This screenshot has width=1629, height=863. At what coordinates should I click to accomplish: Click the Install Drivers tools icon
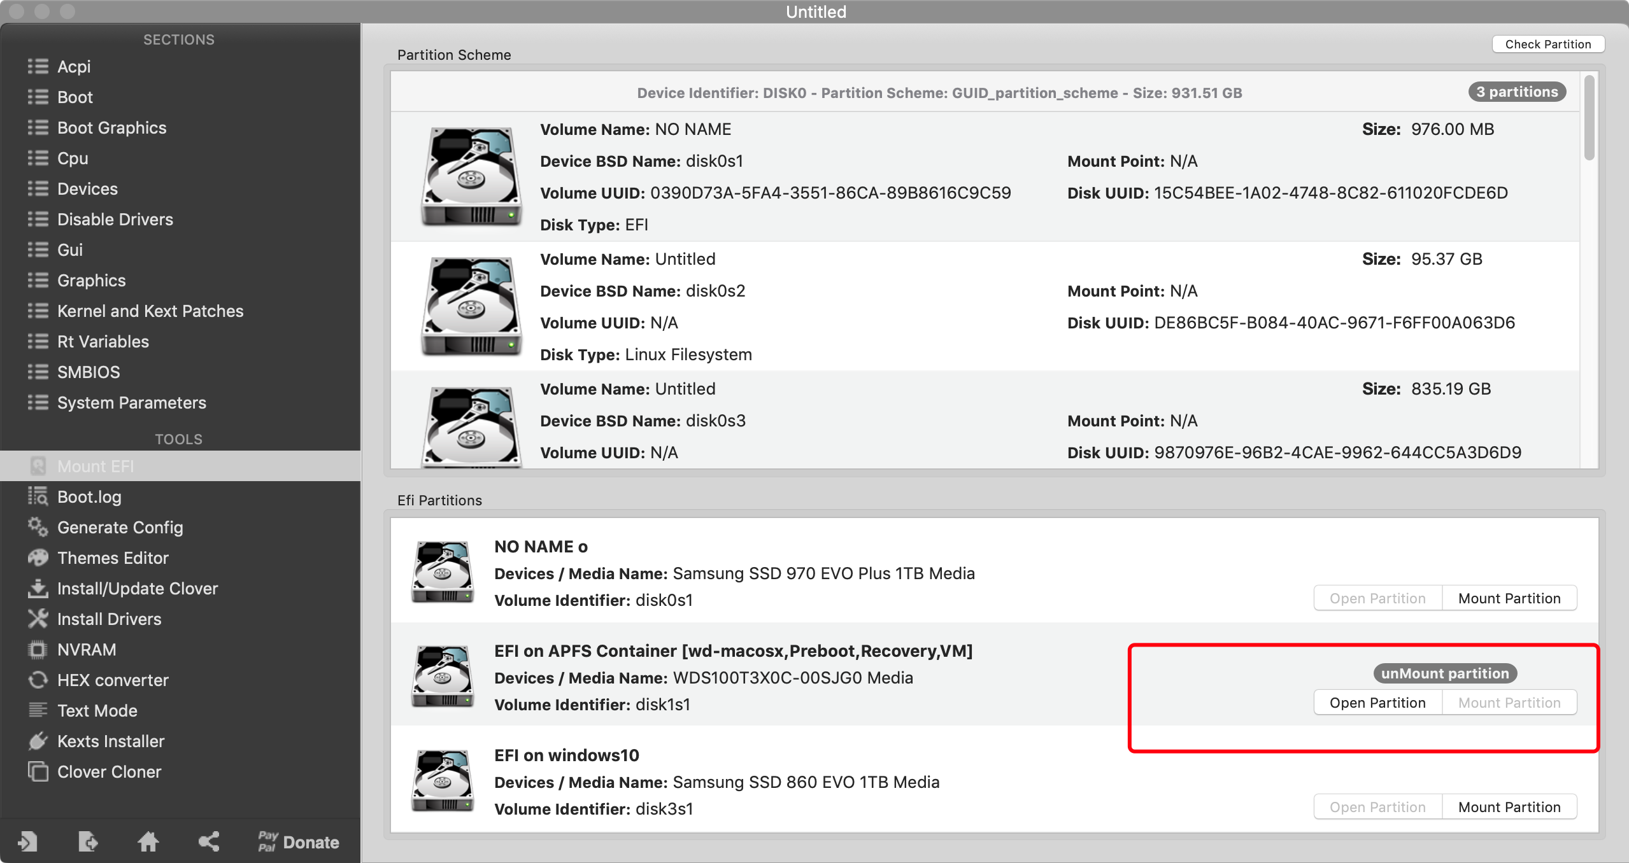click(x=38, y=619)
